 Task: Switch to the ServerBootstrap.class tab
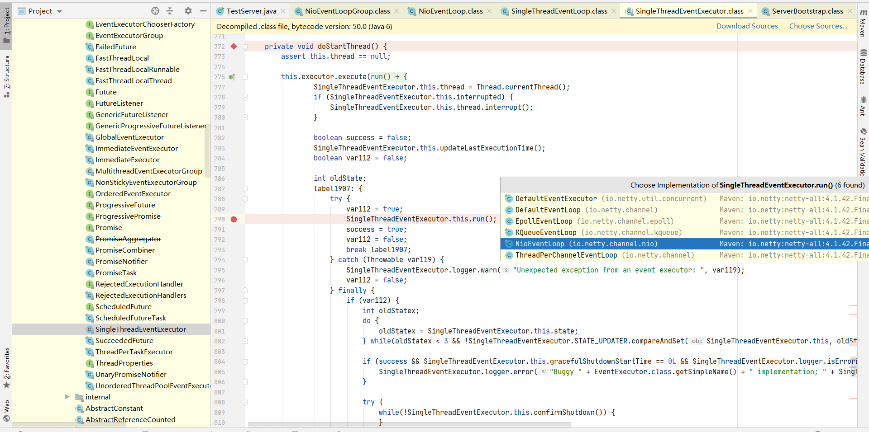807,11
